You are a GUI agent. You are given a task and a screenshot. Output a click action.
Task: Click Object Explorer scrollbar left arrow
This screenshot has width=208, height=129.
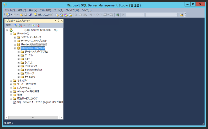(6, 118)
